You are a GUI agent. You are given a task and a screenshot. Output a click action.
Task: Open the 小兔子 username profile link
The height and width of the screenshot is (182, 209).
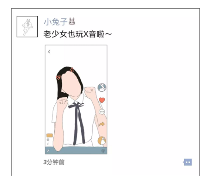[x=55, y=22]
